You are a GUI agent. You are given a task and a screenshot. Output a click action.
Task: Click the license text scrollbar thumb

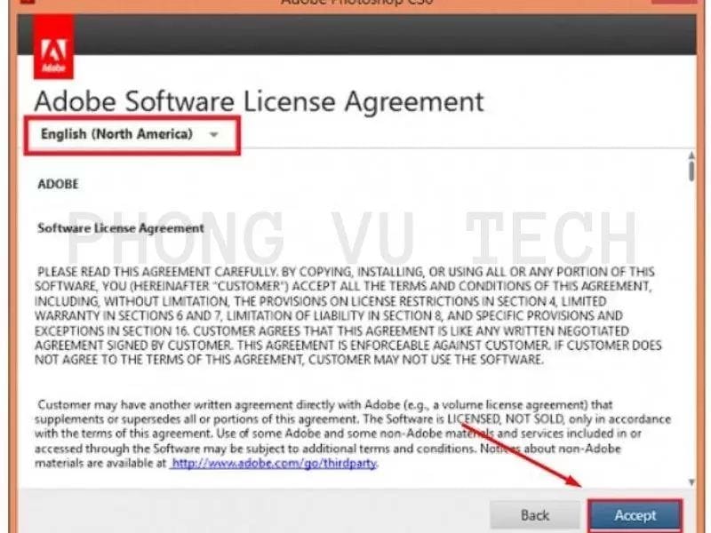coord(691,172)
